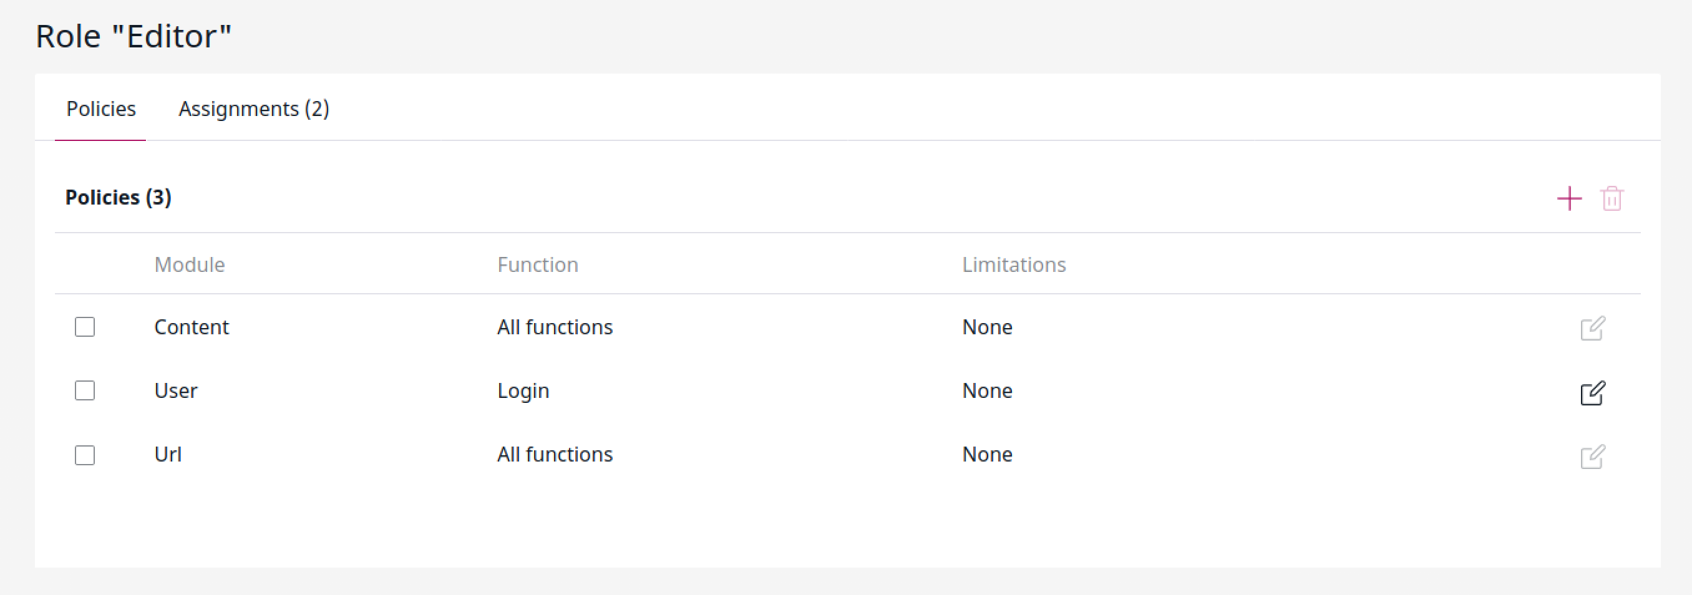Screen dimensions: 1692x595
Task: Click the Policies (3) heading
Action: [x=119, y=197]
